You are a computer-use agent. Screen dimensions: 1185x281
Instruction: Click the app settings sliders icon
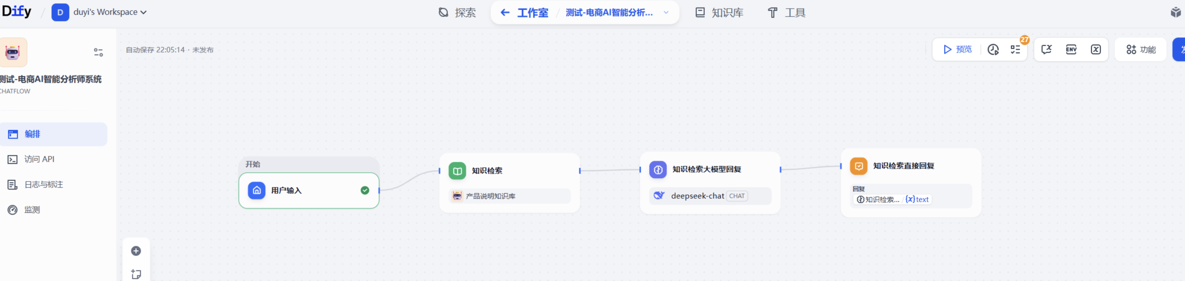(98, 52)
